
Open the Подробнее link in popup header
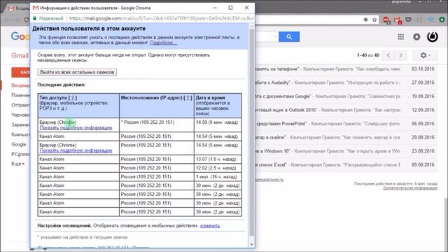pos(163,43)
